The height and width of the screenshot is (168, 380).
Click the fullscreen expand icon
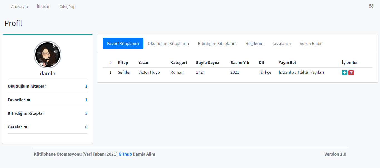371,6
